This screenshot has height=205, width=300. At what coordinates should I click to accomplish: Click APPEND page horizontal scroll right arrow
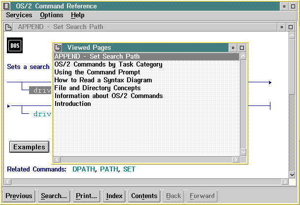pyautogui.click(x=285, y=182)
